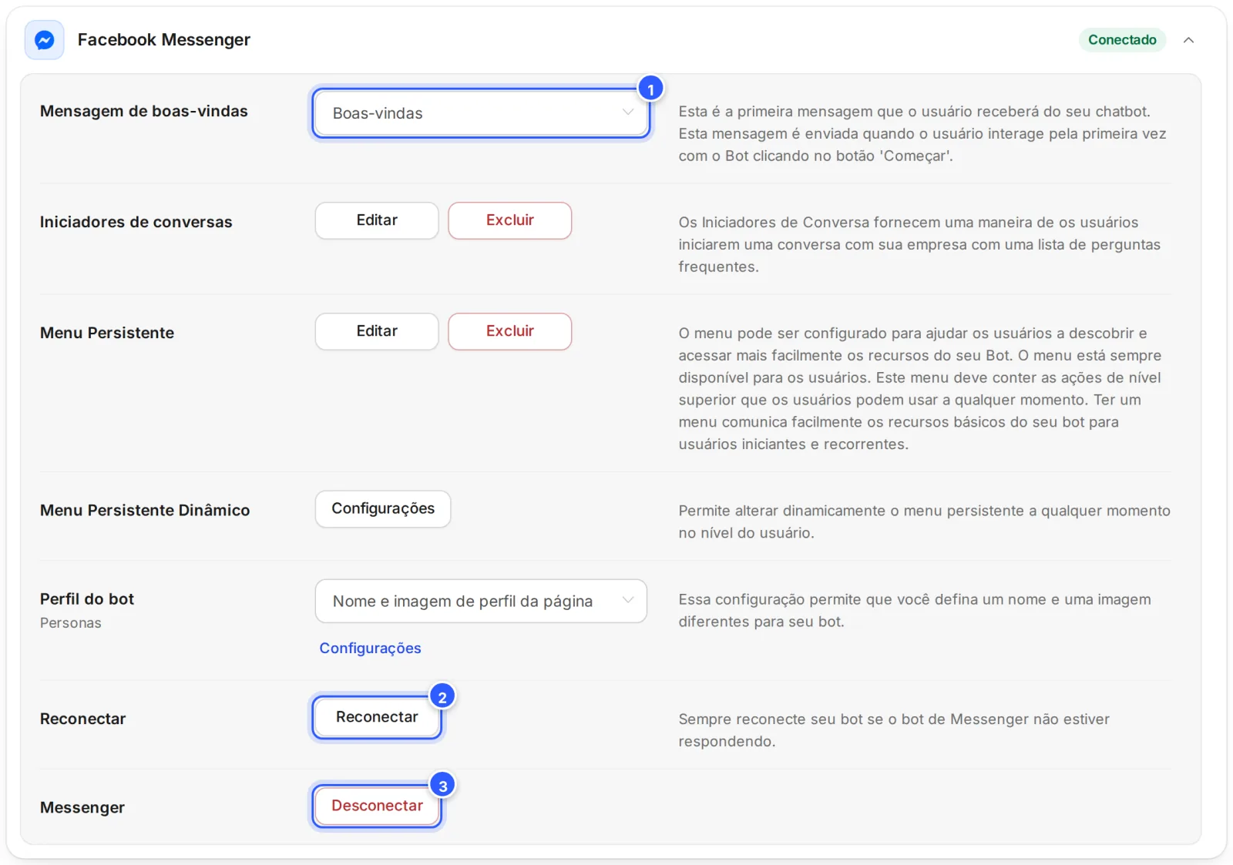Open the Boas-vindas welcome message dropdown
Screen dimensions: 1233x865
coord(482,113)
